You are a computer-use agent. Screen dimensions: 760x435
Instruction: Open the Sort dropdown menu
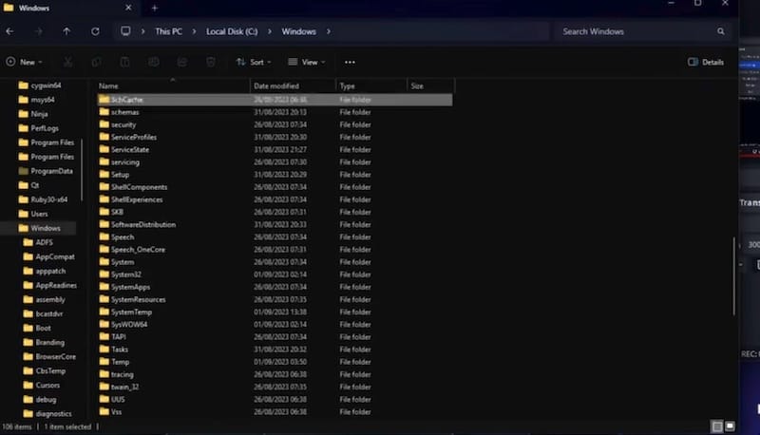(254, 62)
